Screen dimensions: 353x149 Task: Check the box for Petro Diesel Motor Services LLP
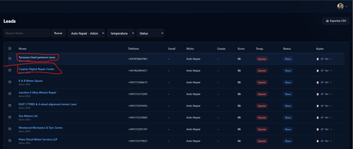click(10, 140)
